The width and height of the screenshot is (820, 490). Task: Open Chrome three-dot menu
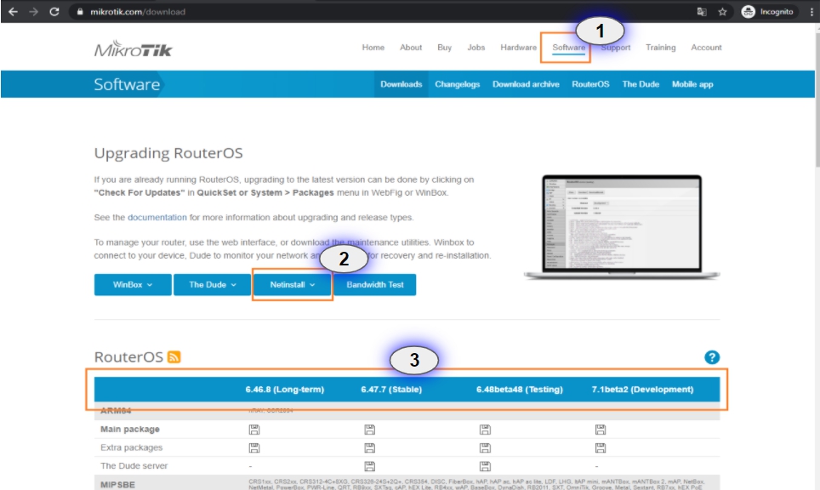(x=811, y=12)
